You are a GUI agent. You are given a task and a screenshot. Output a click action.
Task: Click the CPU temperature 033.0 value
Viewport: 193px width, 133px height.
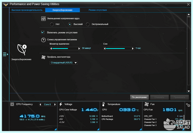[127, 110]
